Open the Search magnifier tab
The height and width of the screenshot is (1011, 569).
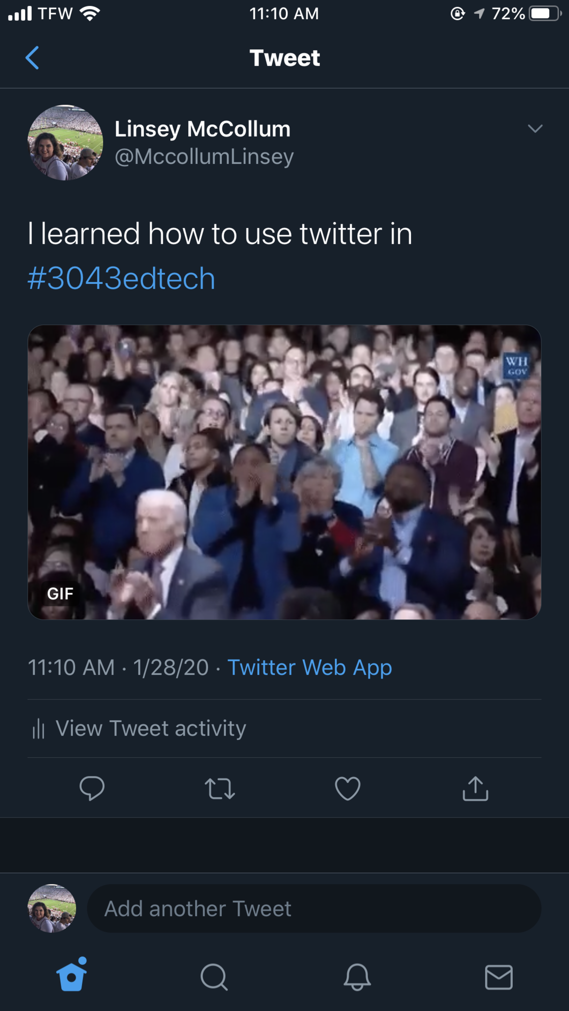coord(214,977)
